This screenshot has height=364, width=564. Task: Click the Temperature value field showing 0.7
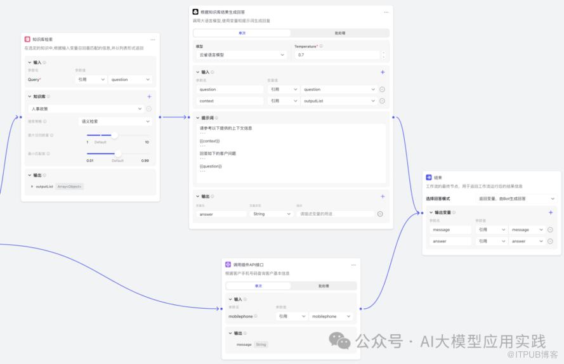point(338,55)
